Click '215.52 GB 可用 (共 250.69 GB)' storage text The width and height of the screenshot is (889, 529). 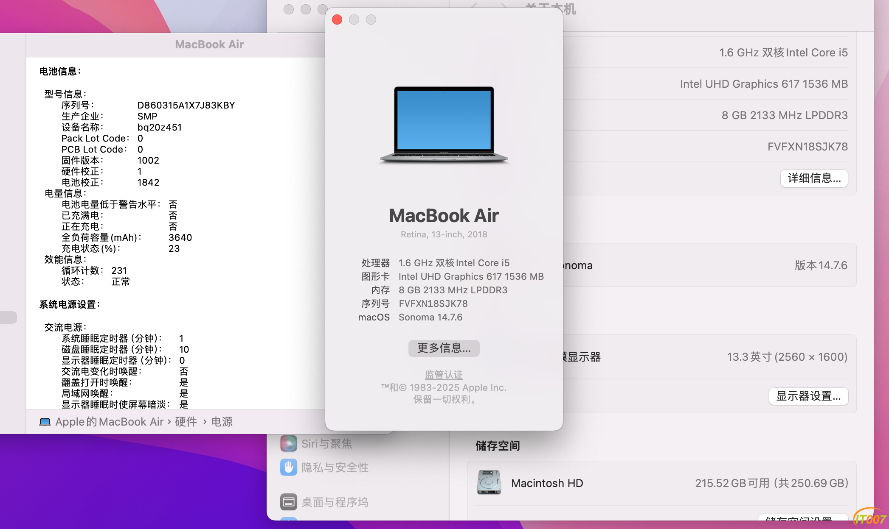pyautogui.click(x=771, y=483)
